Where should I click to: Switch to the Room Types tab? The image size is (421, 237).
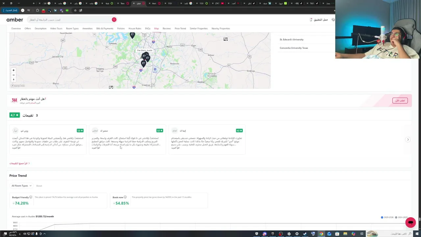click(72, 29)
